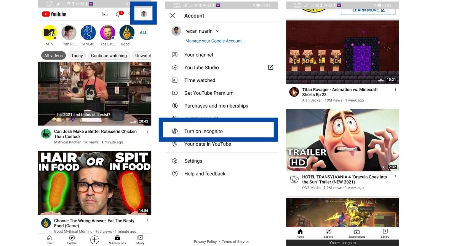This screenshot has height=246, width=457.
Task: Tap the Cast icon in YouTube header
Action: [x=105, y=14]
